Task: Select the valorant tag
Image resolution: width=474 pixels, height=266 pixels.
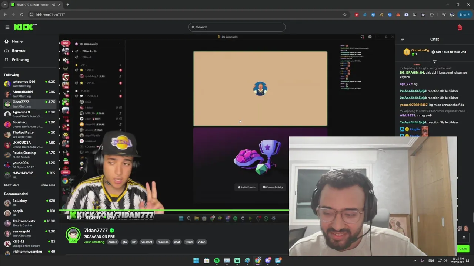Action: click(147, 242)
